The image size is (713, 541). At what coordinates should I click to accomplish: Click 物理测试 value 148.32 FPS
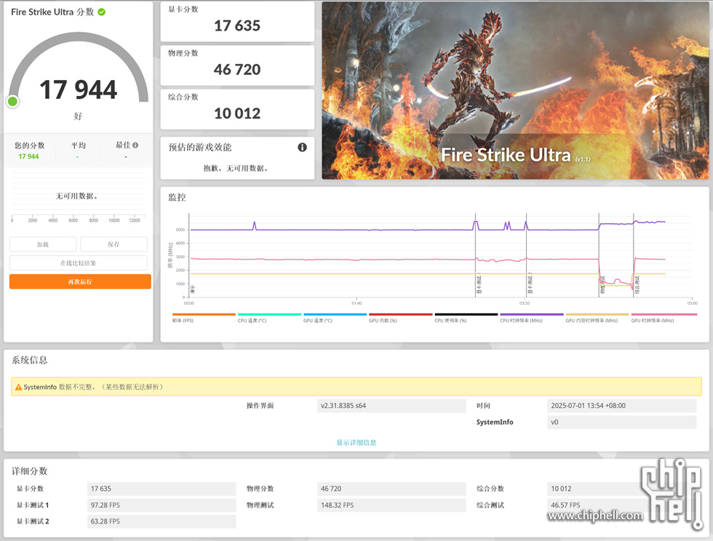point(391,505)
